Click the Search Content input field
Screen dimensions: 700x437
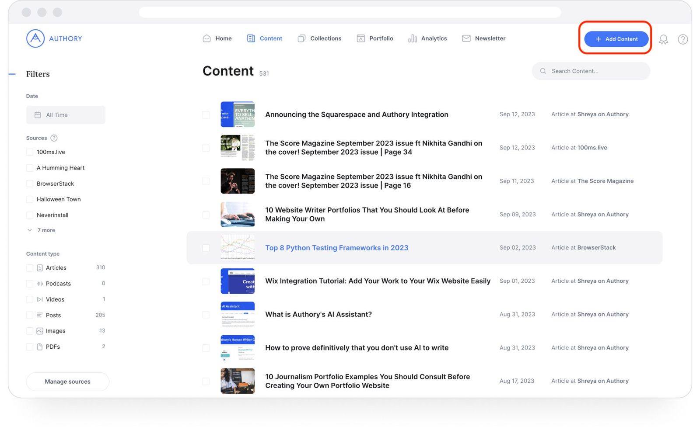(591, 71)
